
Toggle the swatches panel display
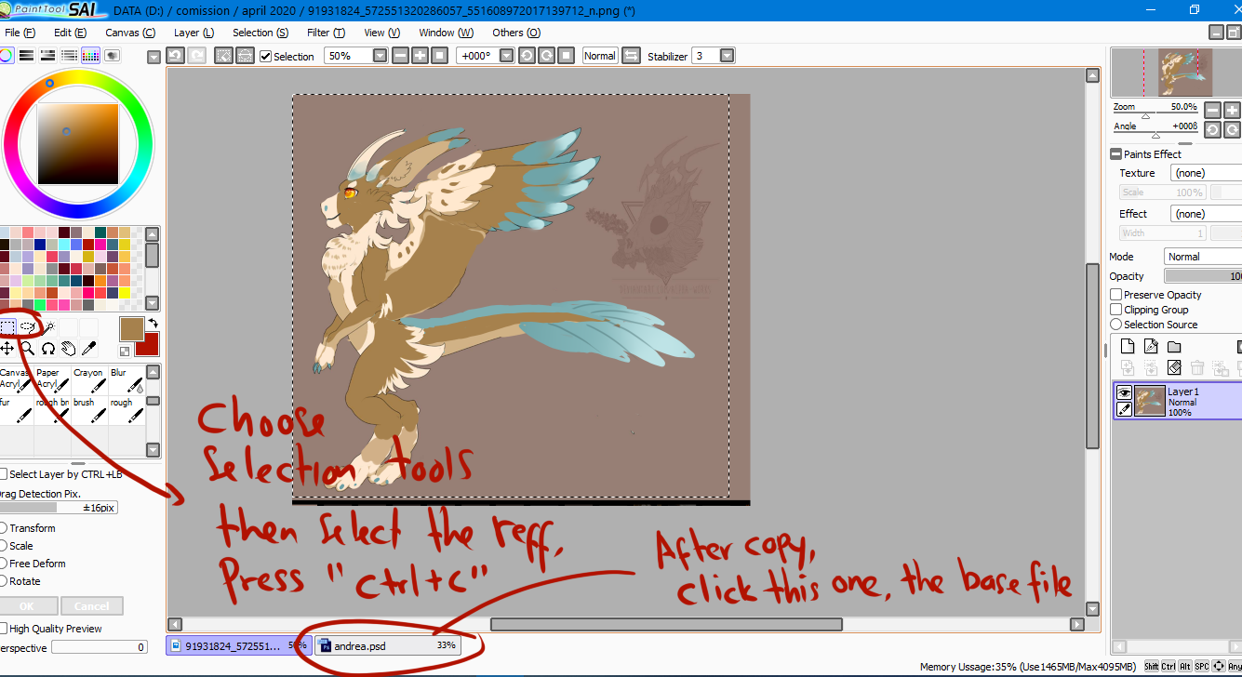[90, 56]
